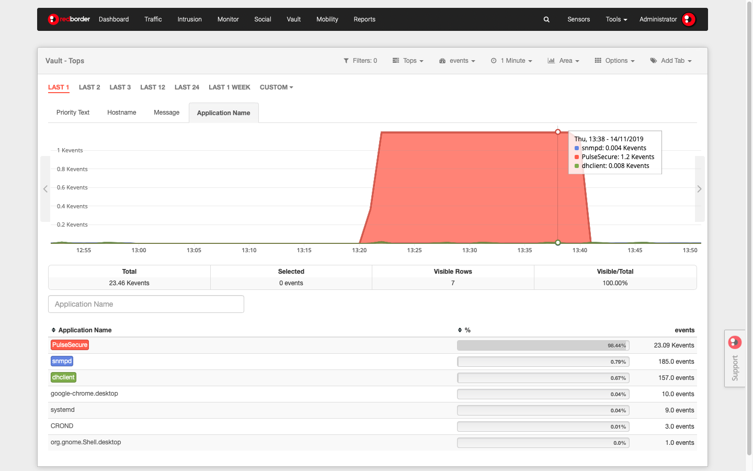Open the Mobility module
This screenshot has width=753, height=471.
pos(327,19)
